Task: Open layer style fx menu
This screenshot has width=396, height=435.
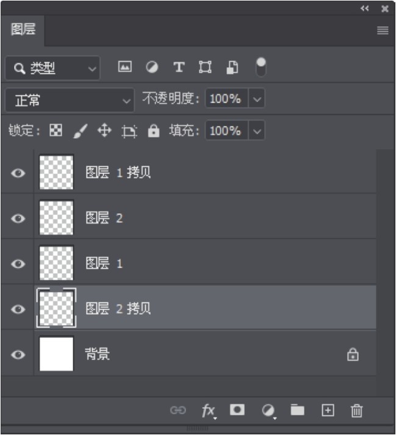Action: [209, 411]
